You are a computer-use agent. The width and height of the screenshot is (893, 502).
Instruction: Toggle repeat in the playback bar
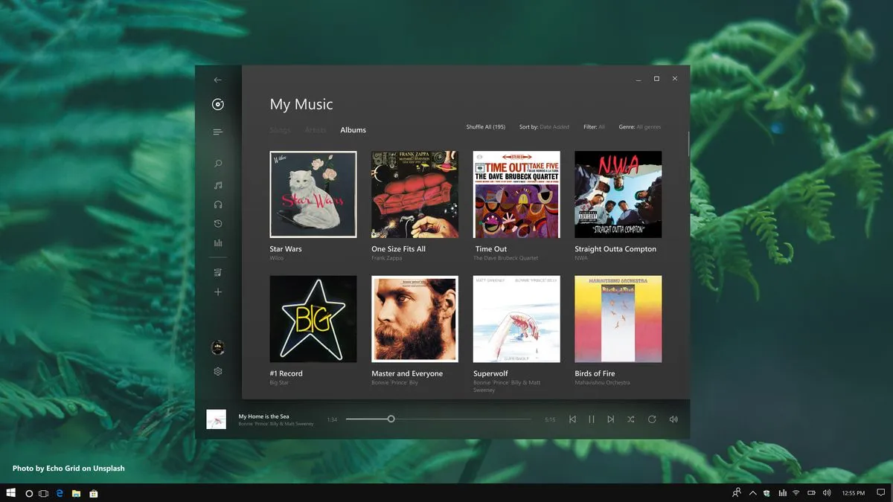click(x=652, y=419)
